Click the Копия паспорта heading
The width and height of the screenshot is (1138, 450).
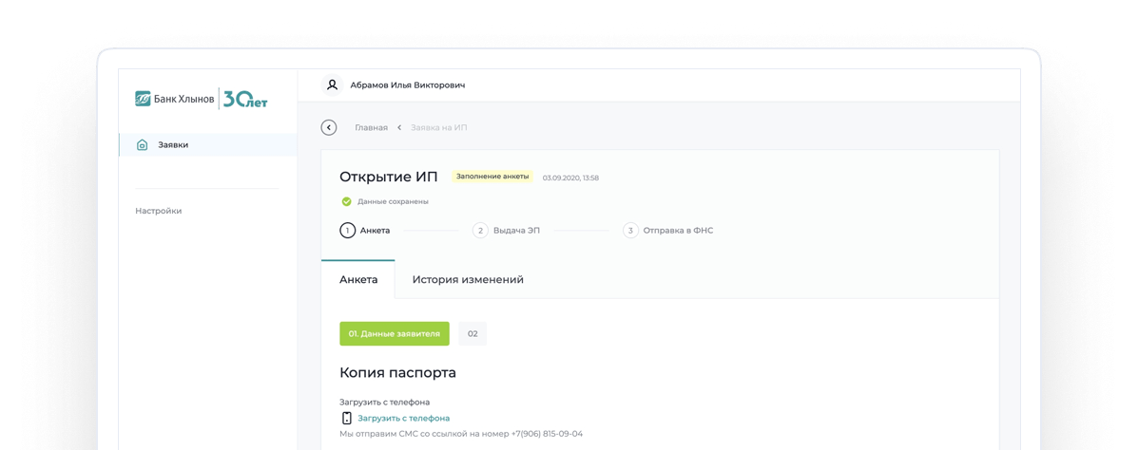click(x=397, y=373)
